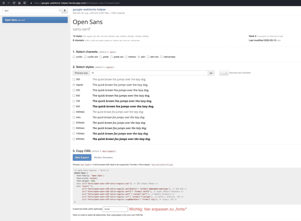Check the 800 style checkbox

pyautogui.click(x=74, y=106)
